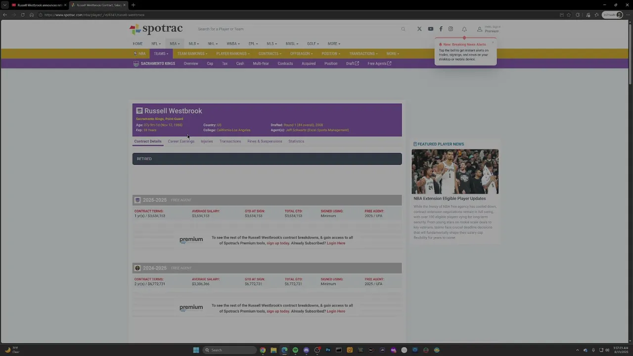Expand the NBA dropdown menu
Viewport: 633px width, 356px height.
(175, 44)
